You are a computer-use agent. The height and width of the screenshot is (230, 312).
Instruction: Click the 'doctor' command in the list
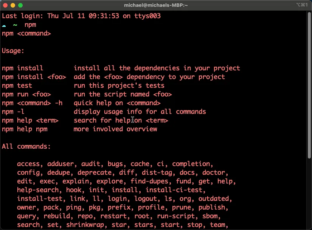click(x=214, y=172)
